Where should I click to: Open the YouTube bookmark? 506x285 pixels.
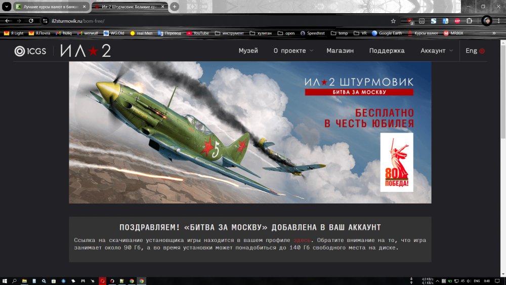[197, 33]
